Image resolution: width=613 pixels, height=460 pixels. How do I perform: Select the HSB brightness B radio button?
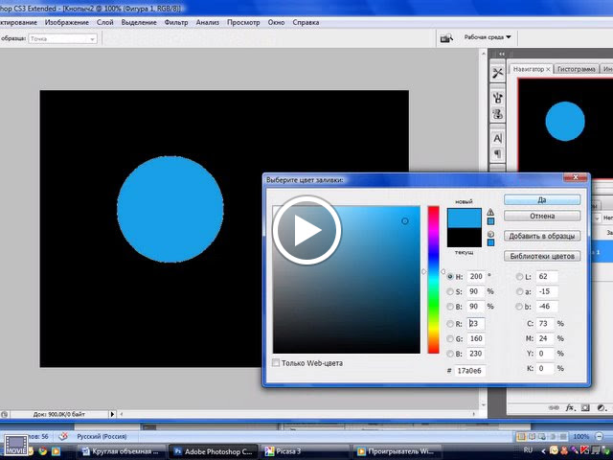coord(450,307)
